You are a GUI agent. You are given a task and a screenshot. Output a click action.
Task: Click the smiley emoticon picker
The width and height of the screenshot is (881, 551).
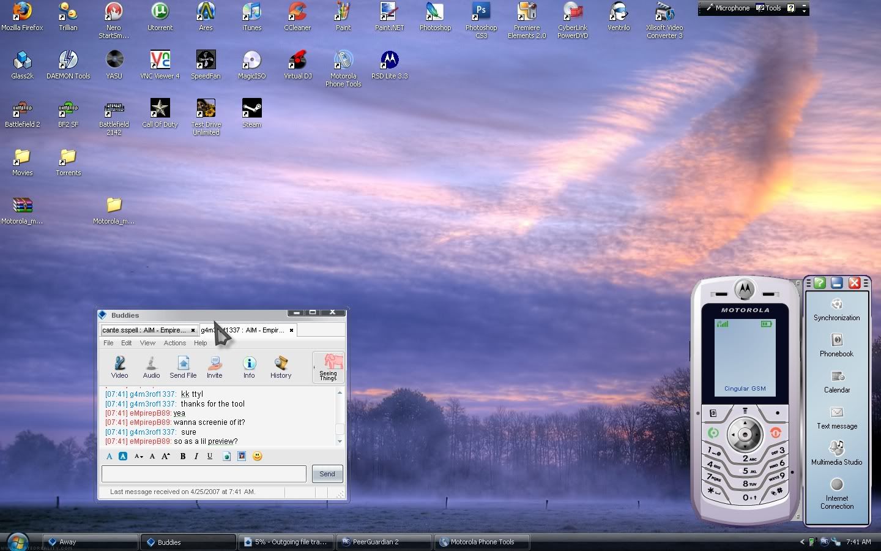click(x=258, y=456)
